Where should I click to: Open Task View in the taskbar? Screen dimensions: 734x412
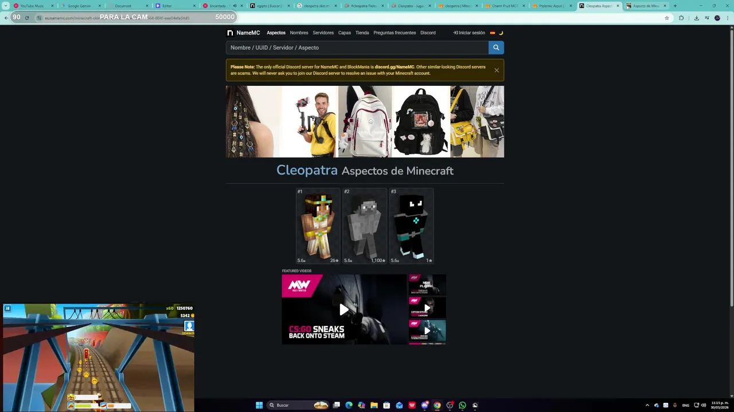[337, 405]
